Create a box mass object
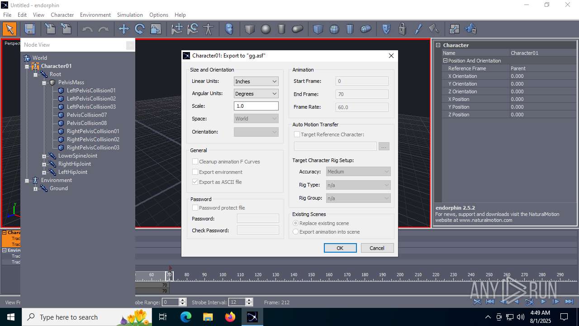 tap(250, 29)
